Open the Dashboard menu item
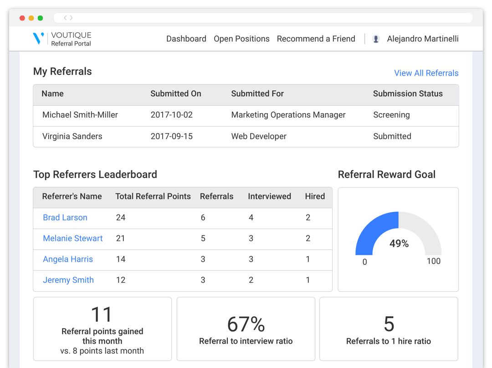Image resolution: width=492 pixels, height=368 pixels. 186,39
